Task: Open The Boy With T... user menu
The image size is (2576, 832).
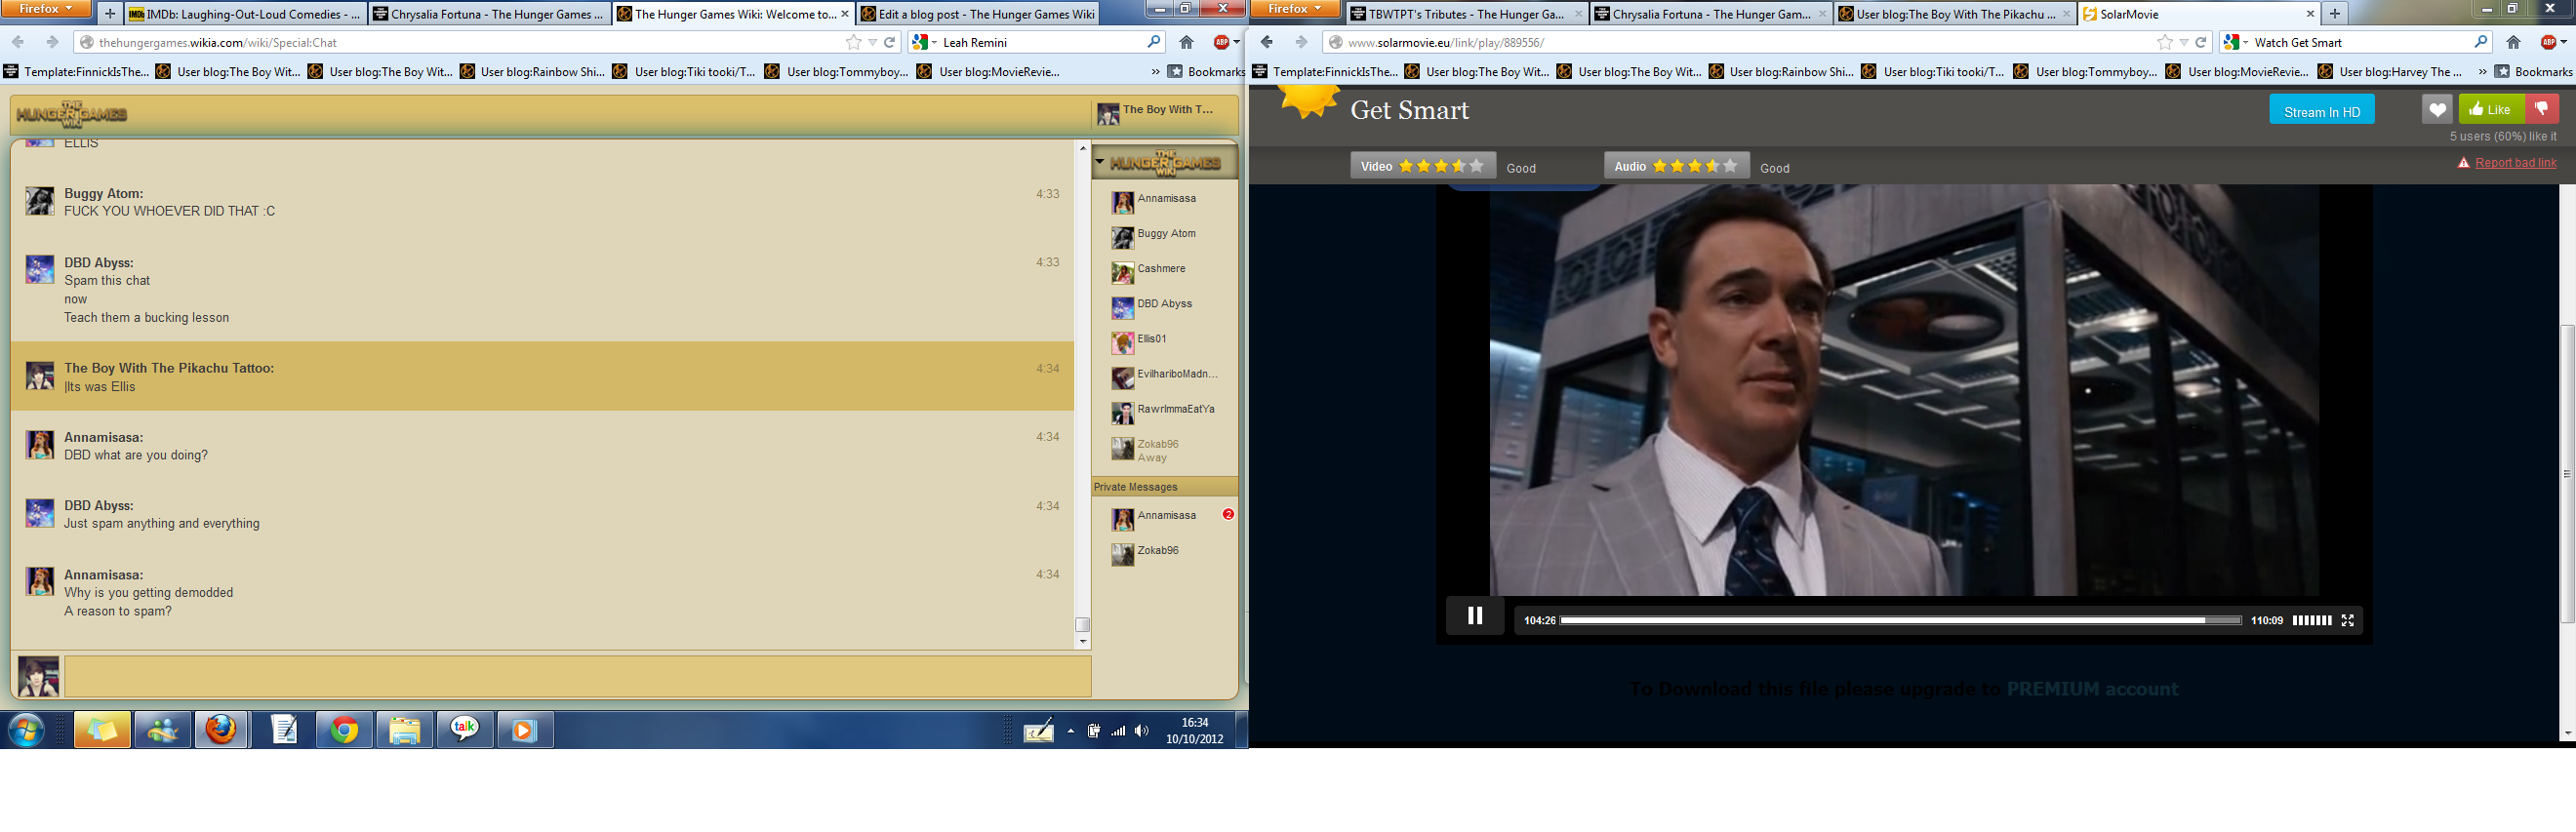Action: [x=1162, y=112]
